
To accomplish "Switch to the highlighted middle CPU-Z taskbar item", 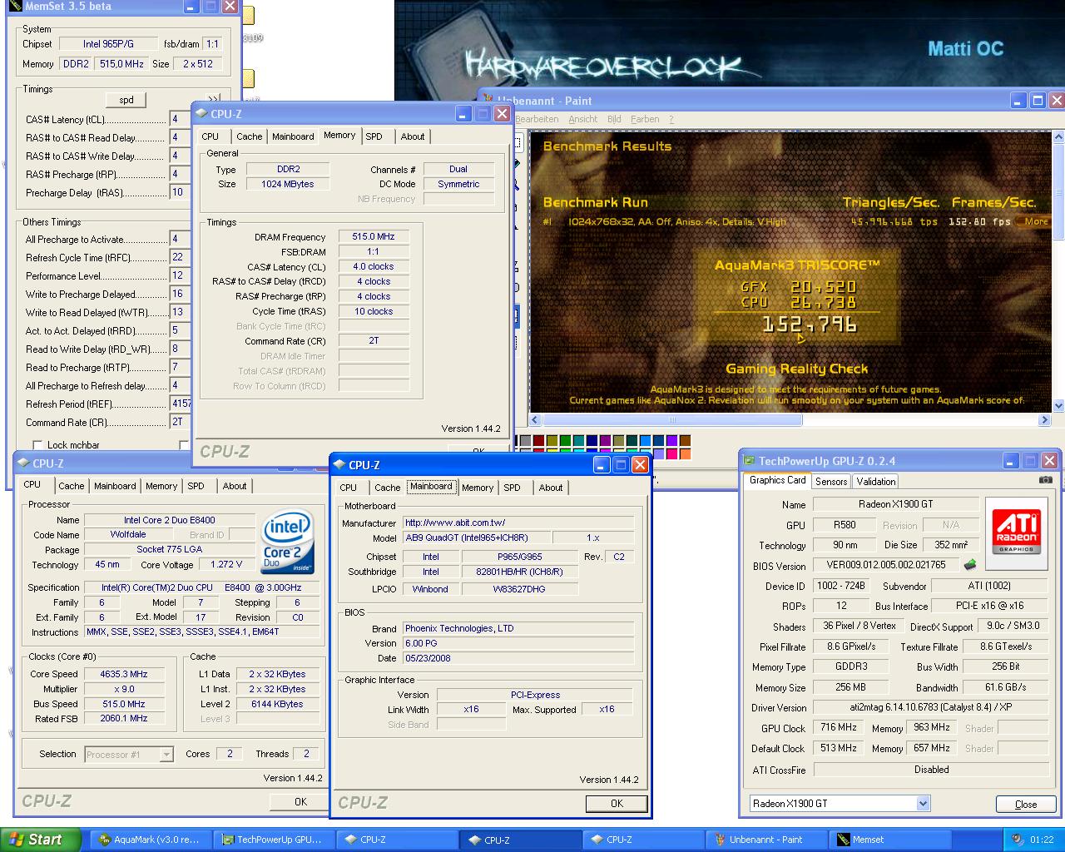I will coord(520,840).
